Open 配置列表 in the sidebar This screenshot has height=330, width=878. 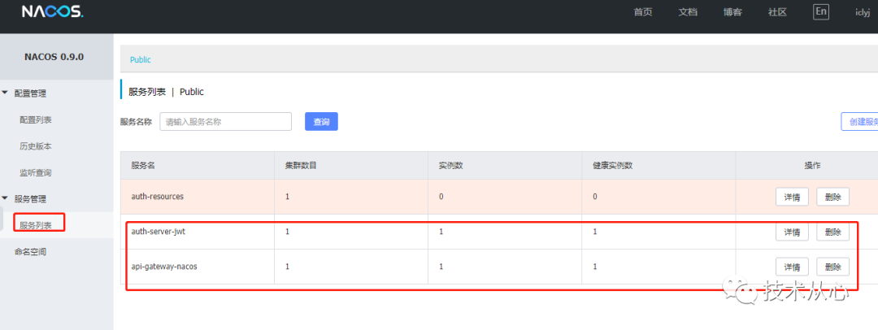(36, 120)
